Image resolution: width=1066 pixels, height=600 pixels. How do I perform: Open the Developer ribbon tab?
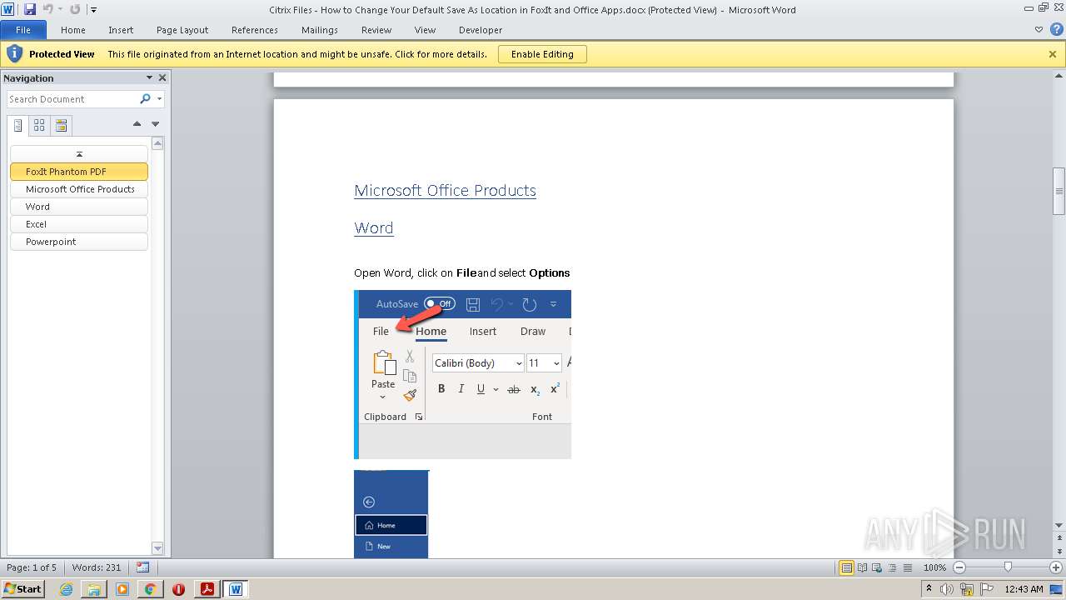tap(481, 30)
